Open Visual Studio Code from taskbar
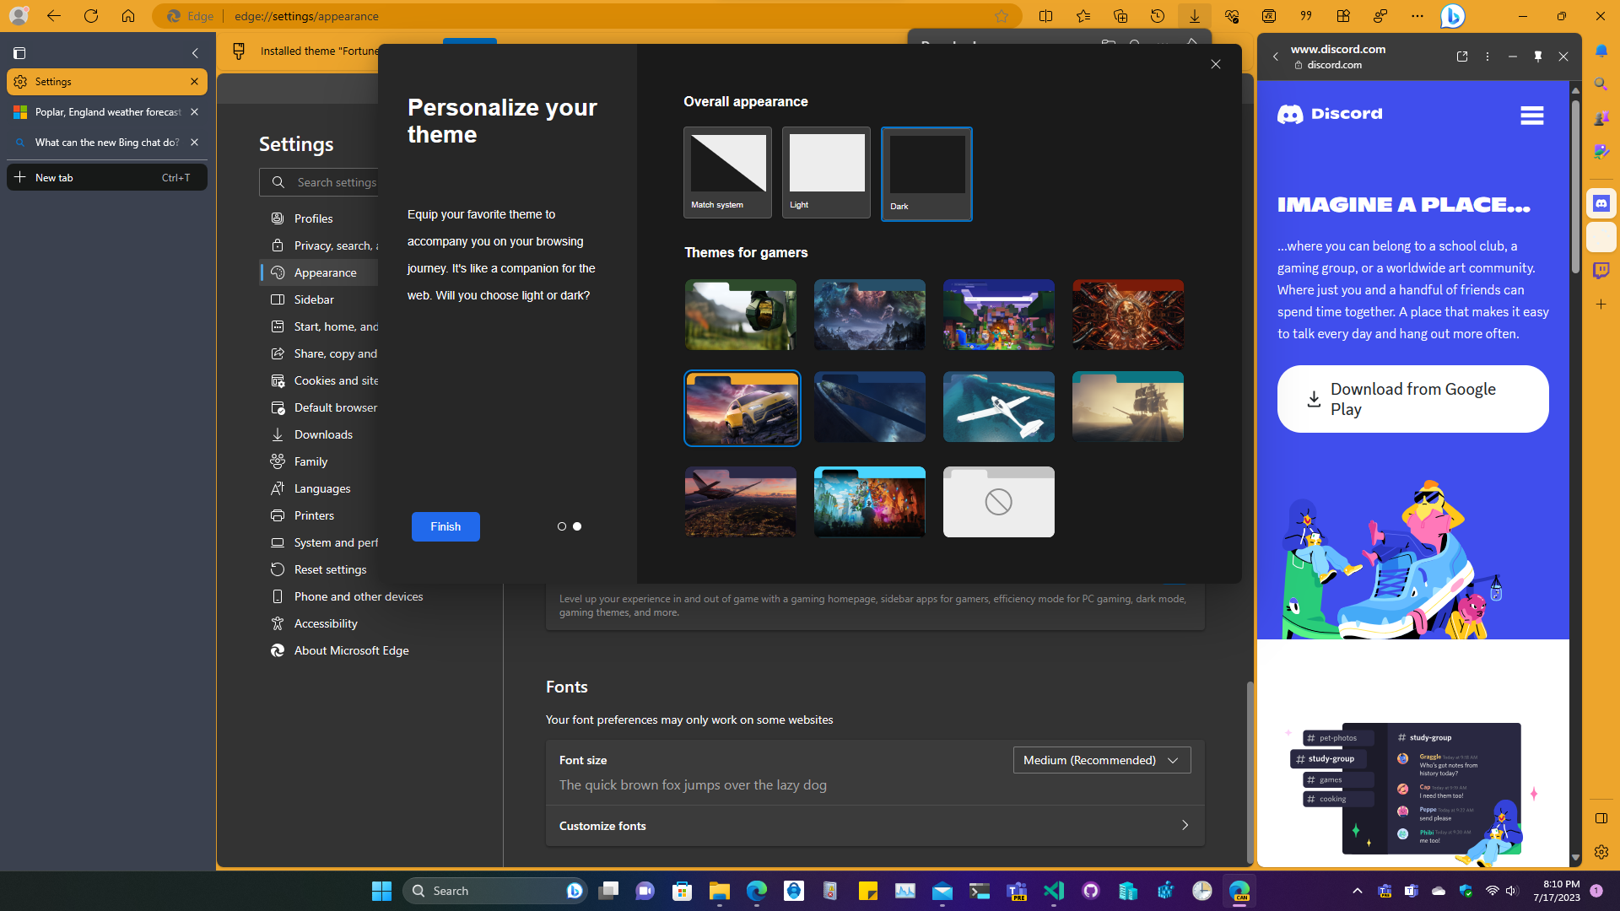The image size is (1620, 911). [x=1054, y=891]
